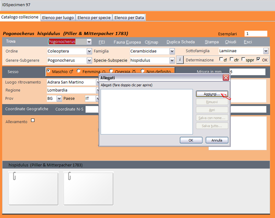Tick the cf determination checkbox
Screen dimensions: 275x218
tap(221, 59)
